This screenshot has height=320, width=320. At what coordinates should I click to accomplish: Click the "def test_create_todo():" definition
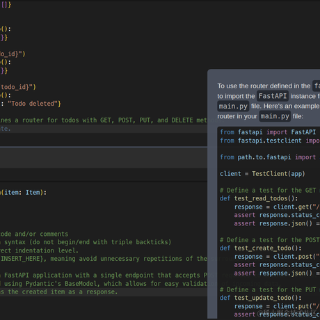pos(260,248)
